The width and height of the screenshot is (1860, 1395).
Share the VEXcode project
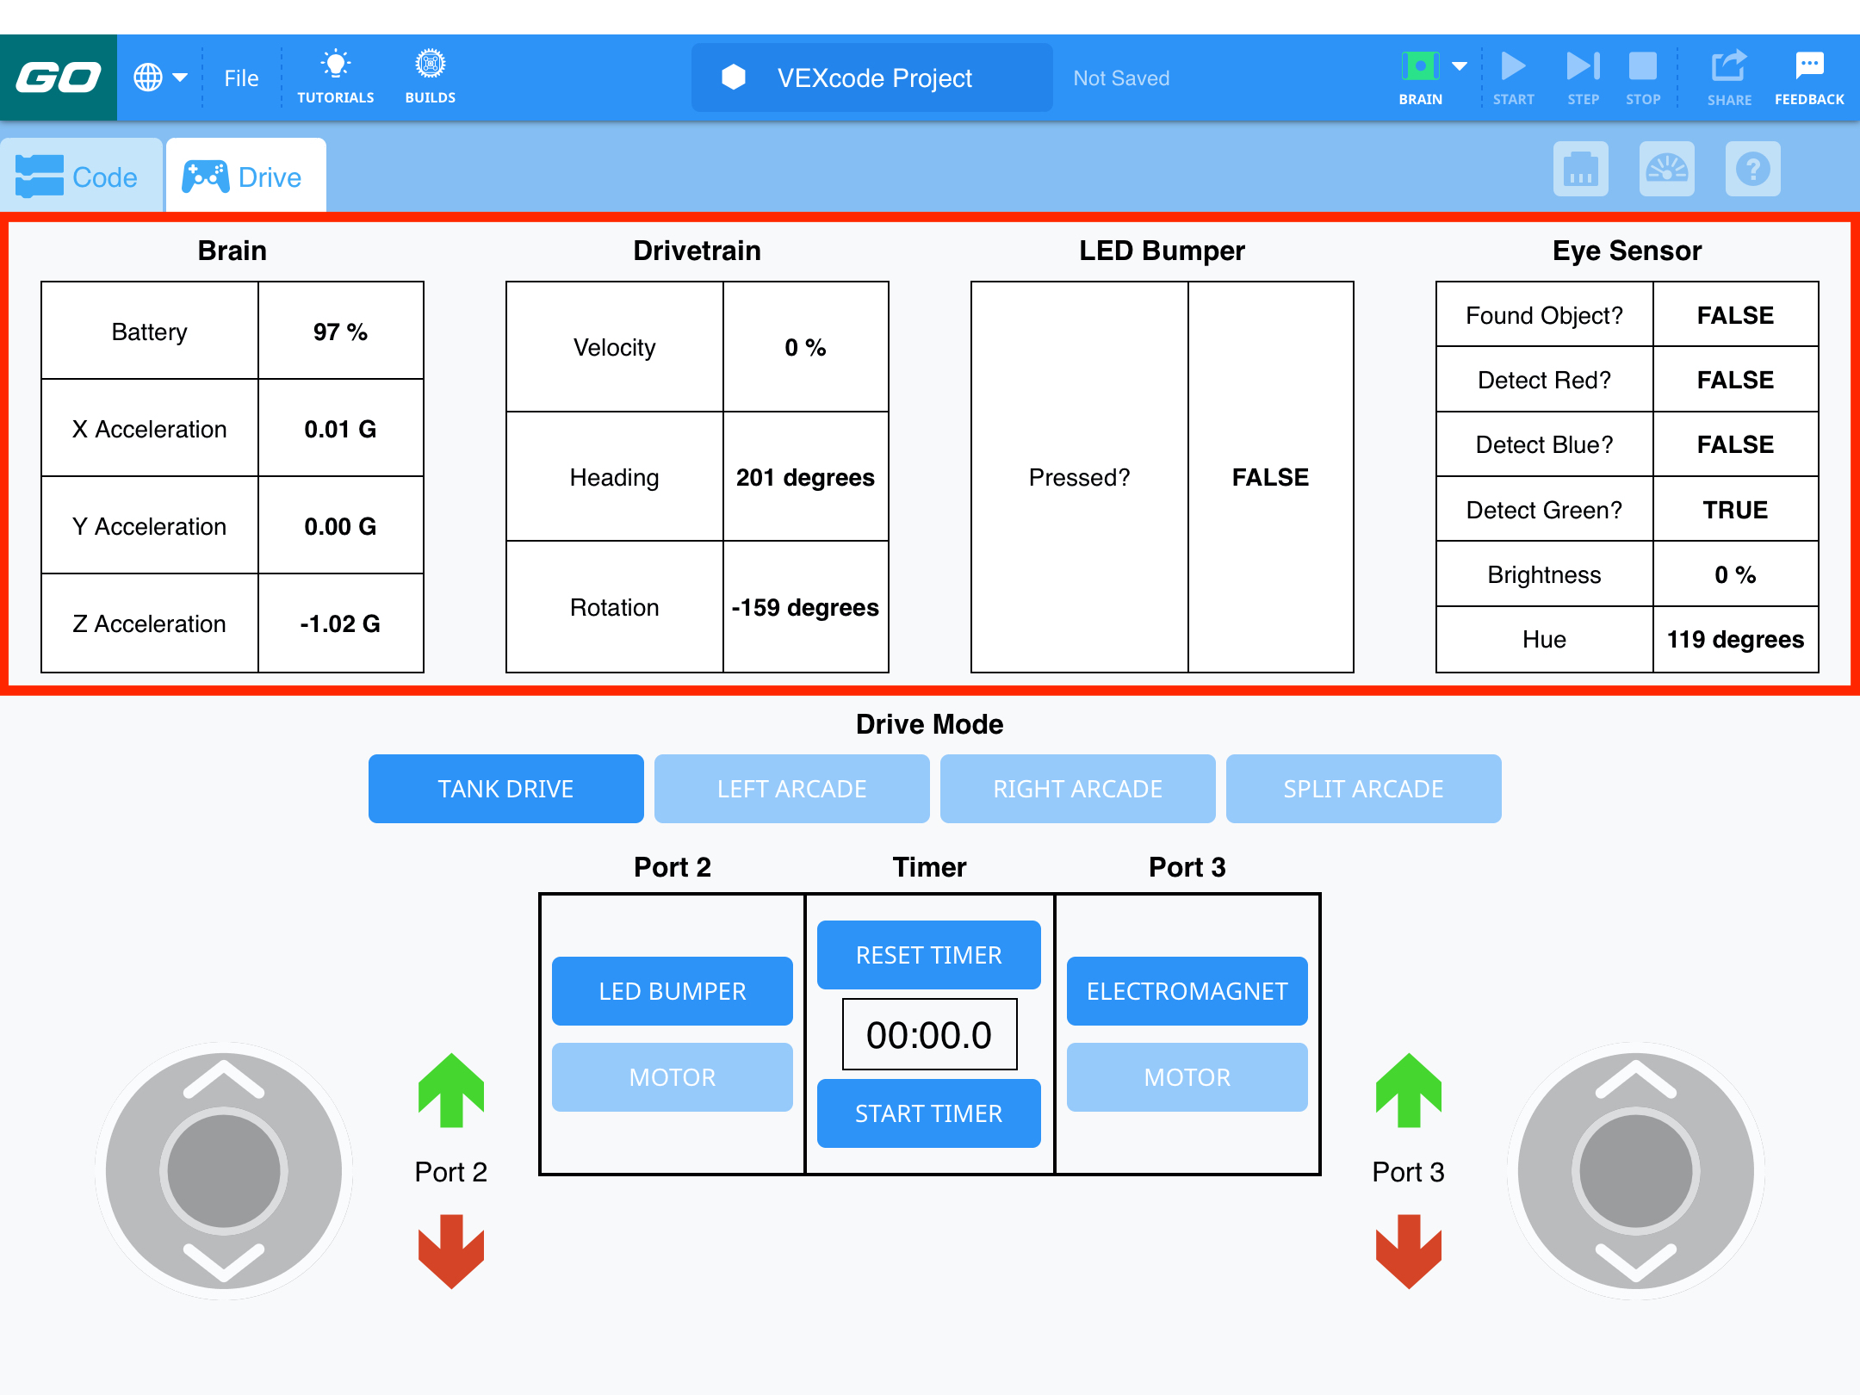pos(1728,76)
